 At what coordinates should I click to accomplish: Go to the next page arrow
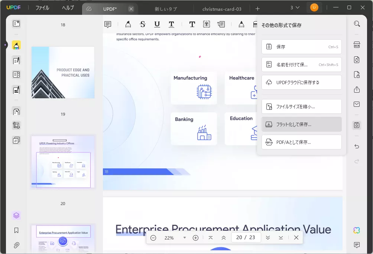(x=268, y=238)
